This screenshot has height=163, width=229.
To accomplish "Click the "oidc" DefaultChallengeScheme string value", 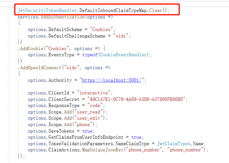I will [x=121, y=36].
